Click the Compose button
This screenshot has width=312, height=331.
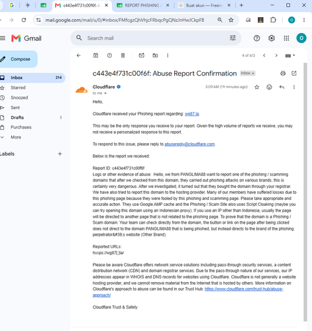[x=18, y=59]
